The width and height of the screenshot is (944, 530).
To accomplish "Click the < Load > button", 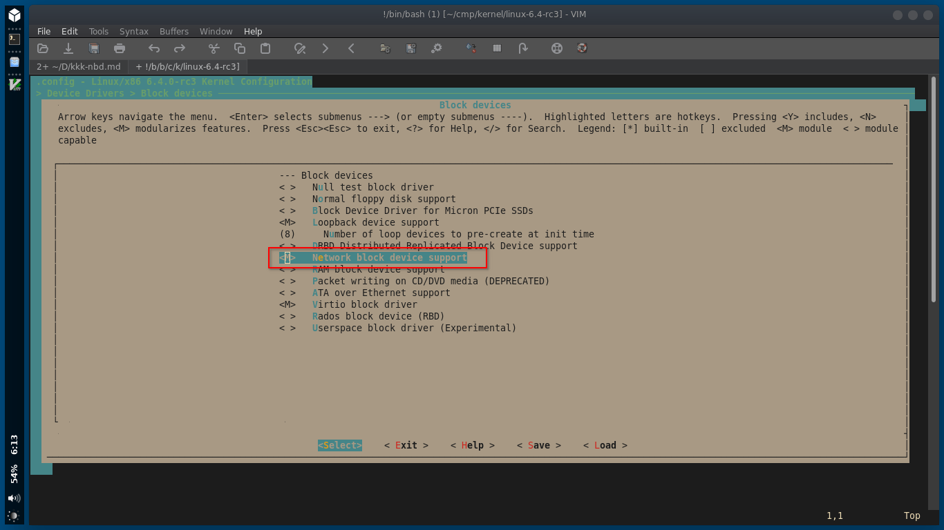I will coord(605,445).
